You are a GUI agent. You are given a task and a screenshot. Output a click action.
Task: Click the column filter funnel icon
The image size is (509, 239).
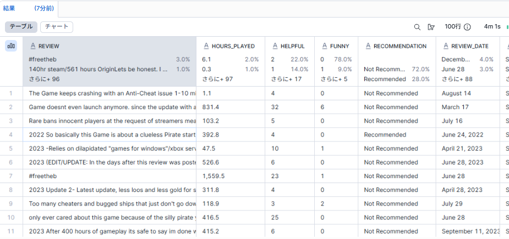click(x=431, y=27)
